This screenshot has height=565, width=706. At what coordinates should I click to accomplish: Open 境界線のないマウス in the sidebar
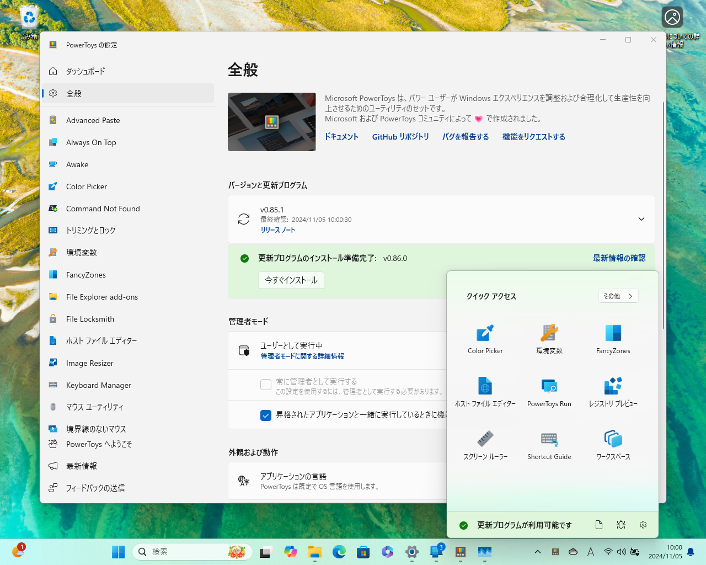coord(128,429)
